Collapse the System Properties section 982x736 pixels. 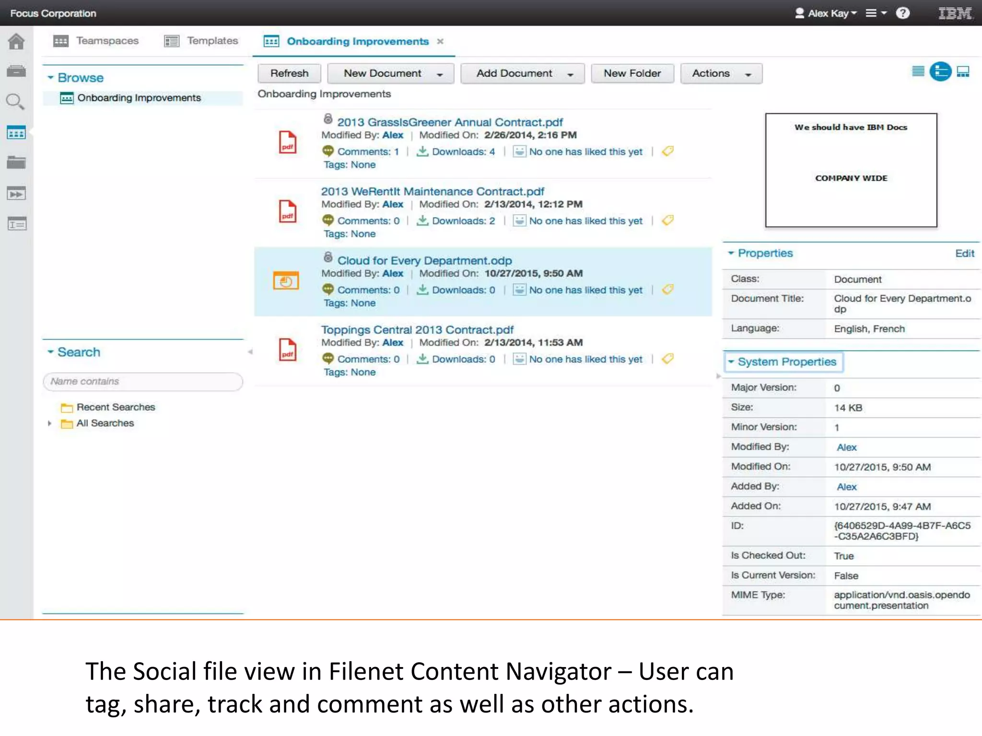(x=731, y=362)
